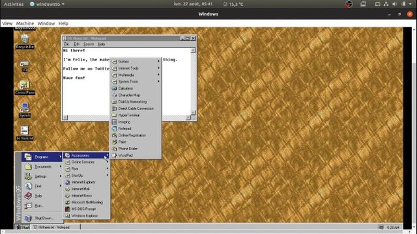Expand the StartUp folder submenu
417x234 pixels.
click(x=87, y=175)
